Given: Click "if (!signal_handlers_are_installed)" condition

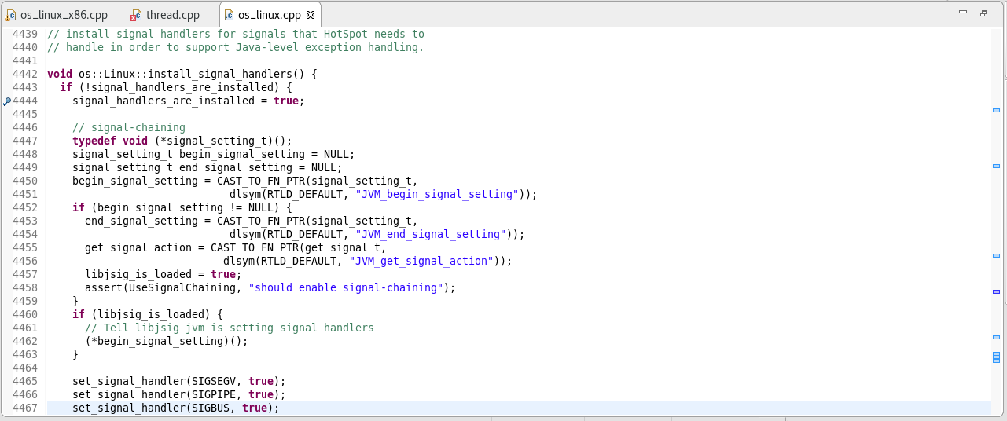Looking at the screenshot, I should pyautogui.click(x=170, y=88).
